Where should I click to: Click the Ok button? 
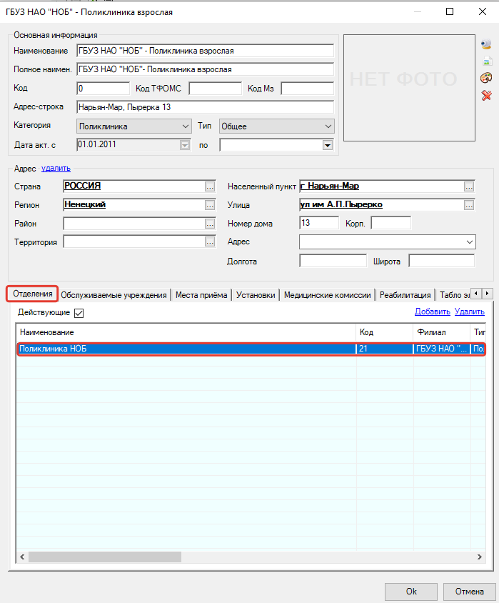coord(411,592)
